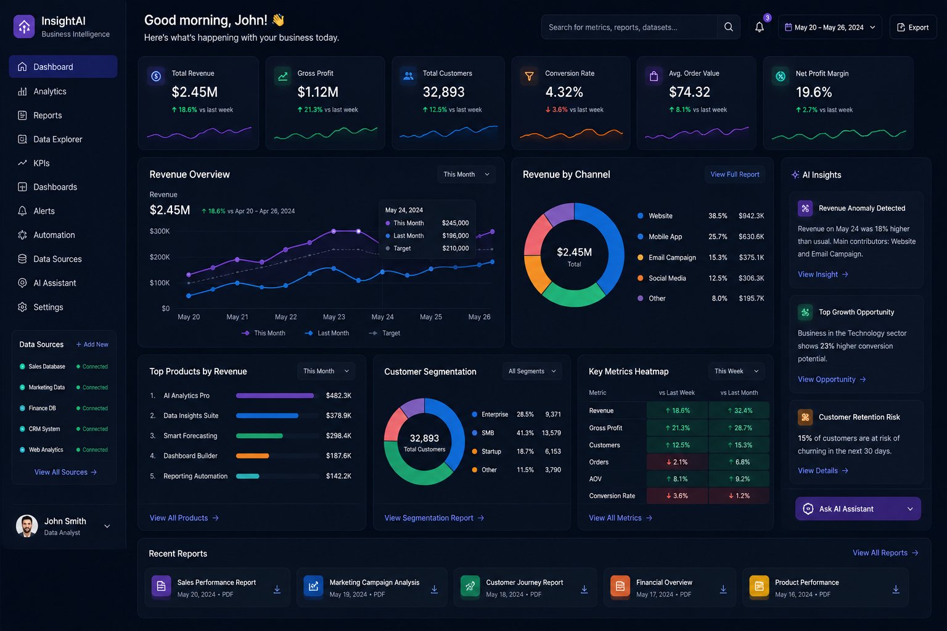Click the notification bell icon
The width and height of the screenshot is (947, 631).
[x=760, y=27]
